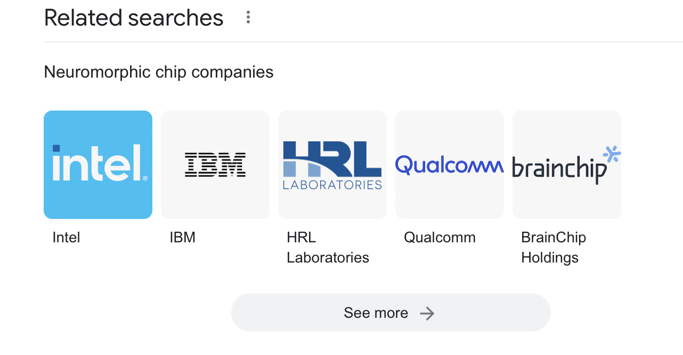This screenshot has height=355, width=683.
Task: Open the "IBM" text link
Action: pyautogui.click(x=183, y=238)
